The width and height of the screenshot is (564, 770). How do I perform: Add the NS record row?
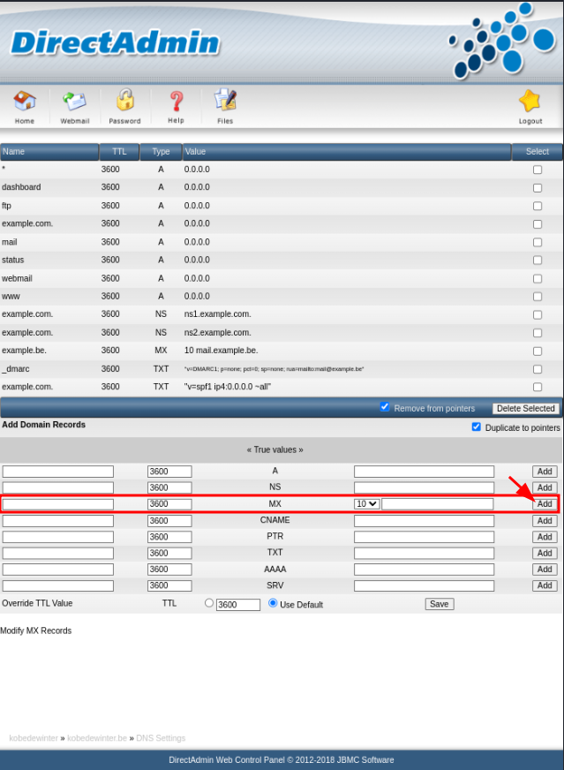(545, 487)
